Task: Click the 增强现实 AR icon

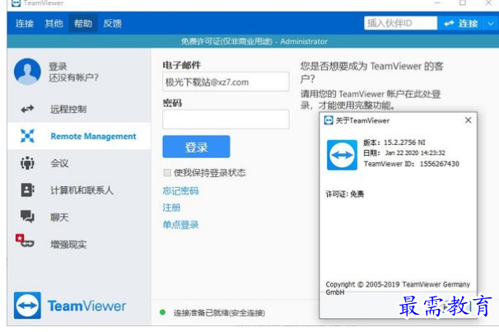Action: tap(25, 241)
